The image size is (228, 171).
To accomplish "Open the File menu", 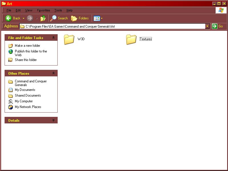I will [x=9, y=10].
